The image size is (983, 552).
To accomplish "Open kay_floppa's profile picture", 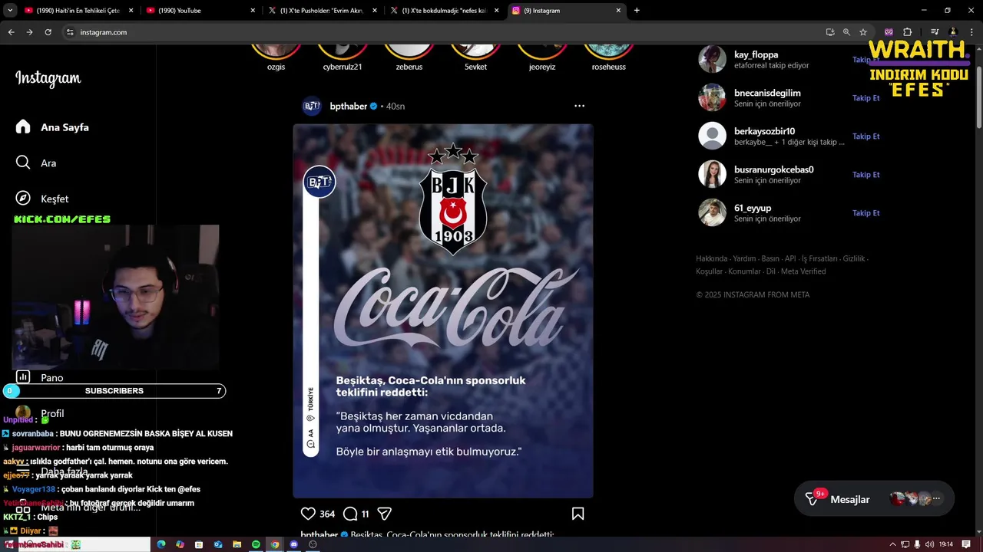I will (x=712, y=59).
